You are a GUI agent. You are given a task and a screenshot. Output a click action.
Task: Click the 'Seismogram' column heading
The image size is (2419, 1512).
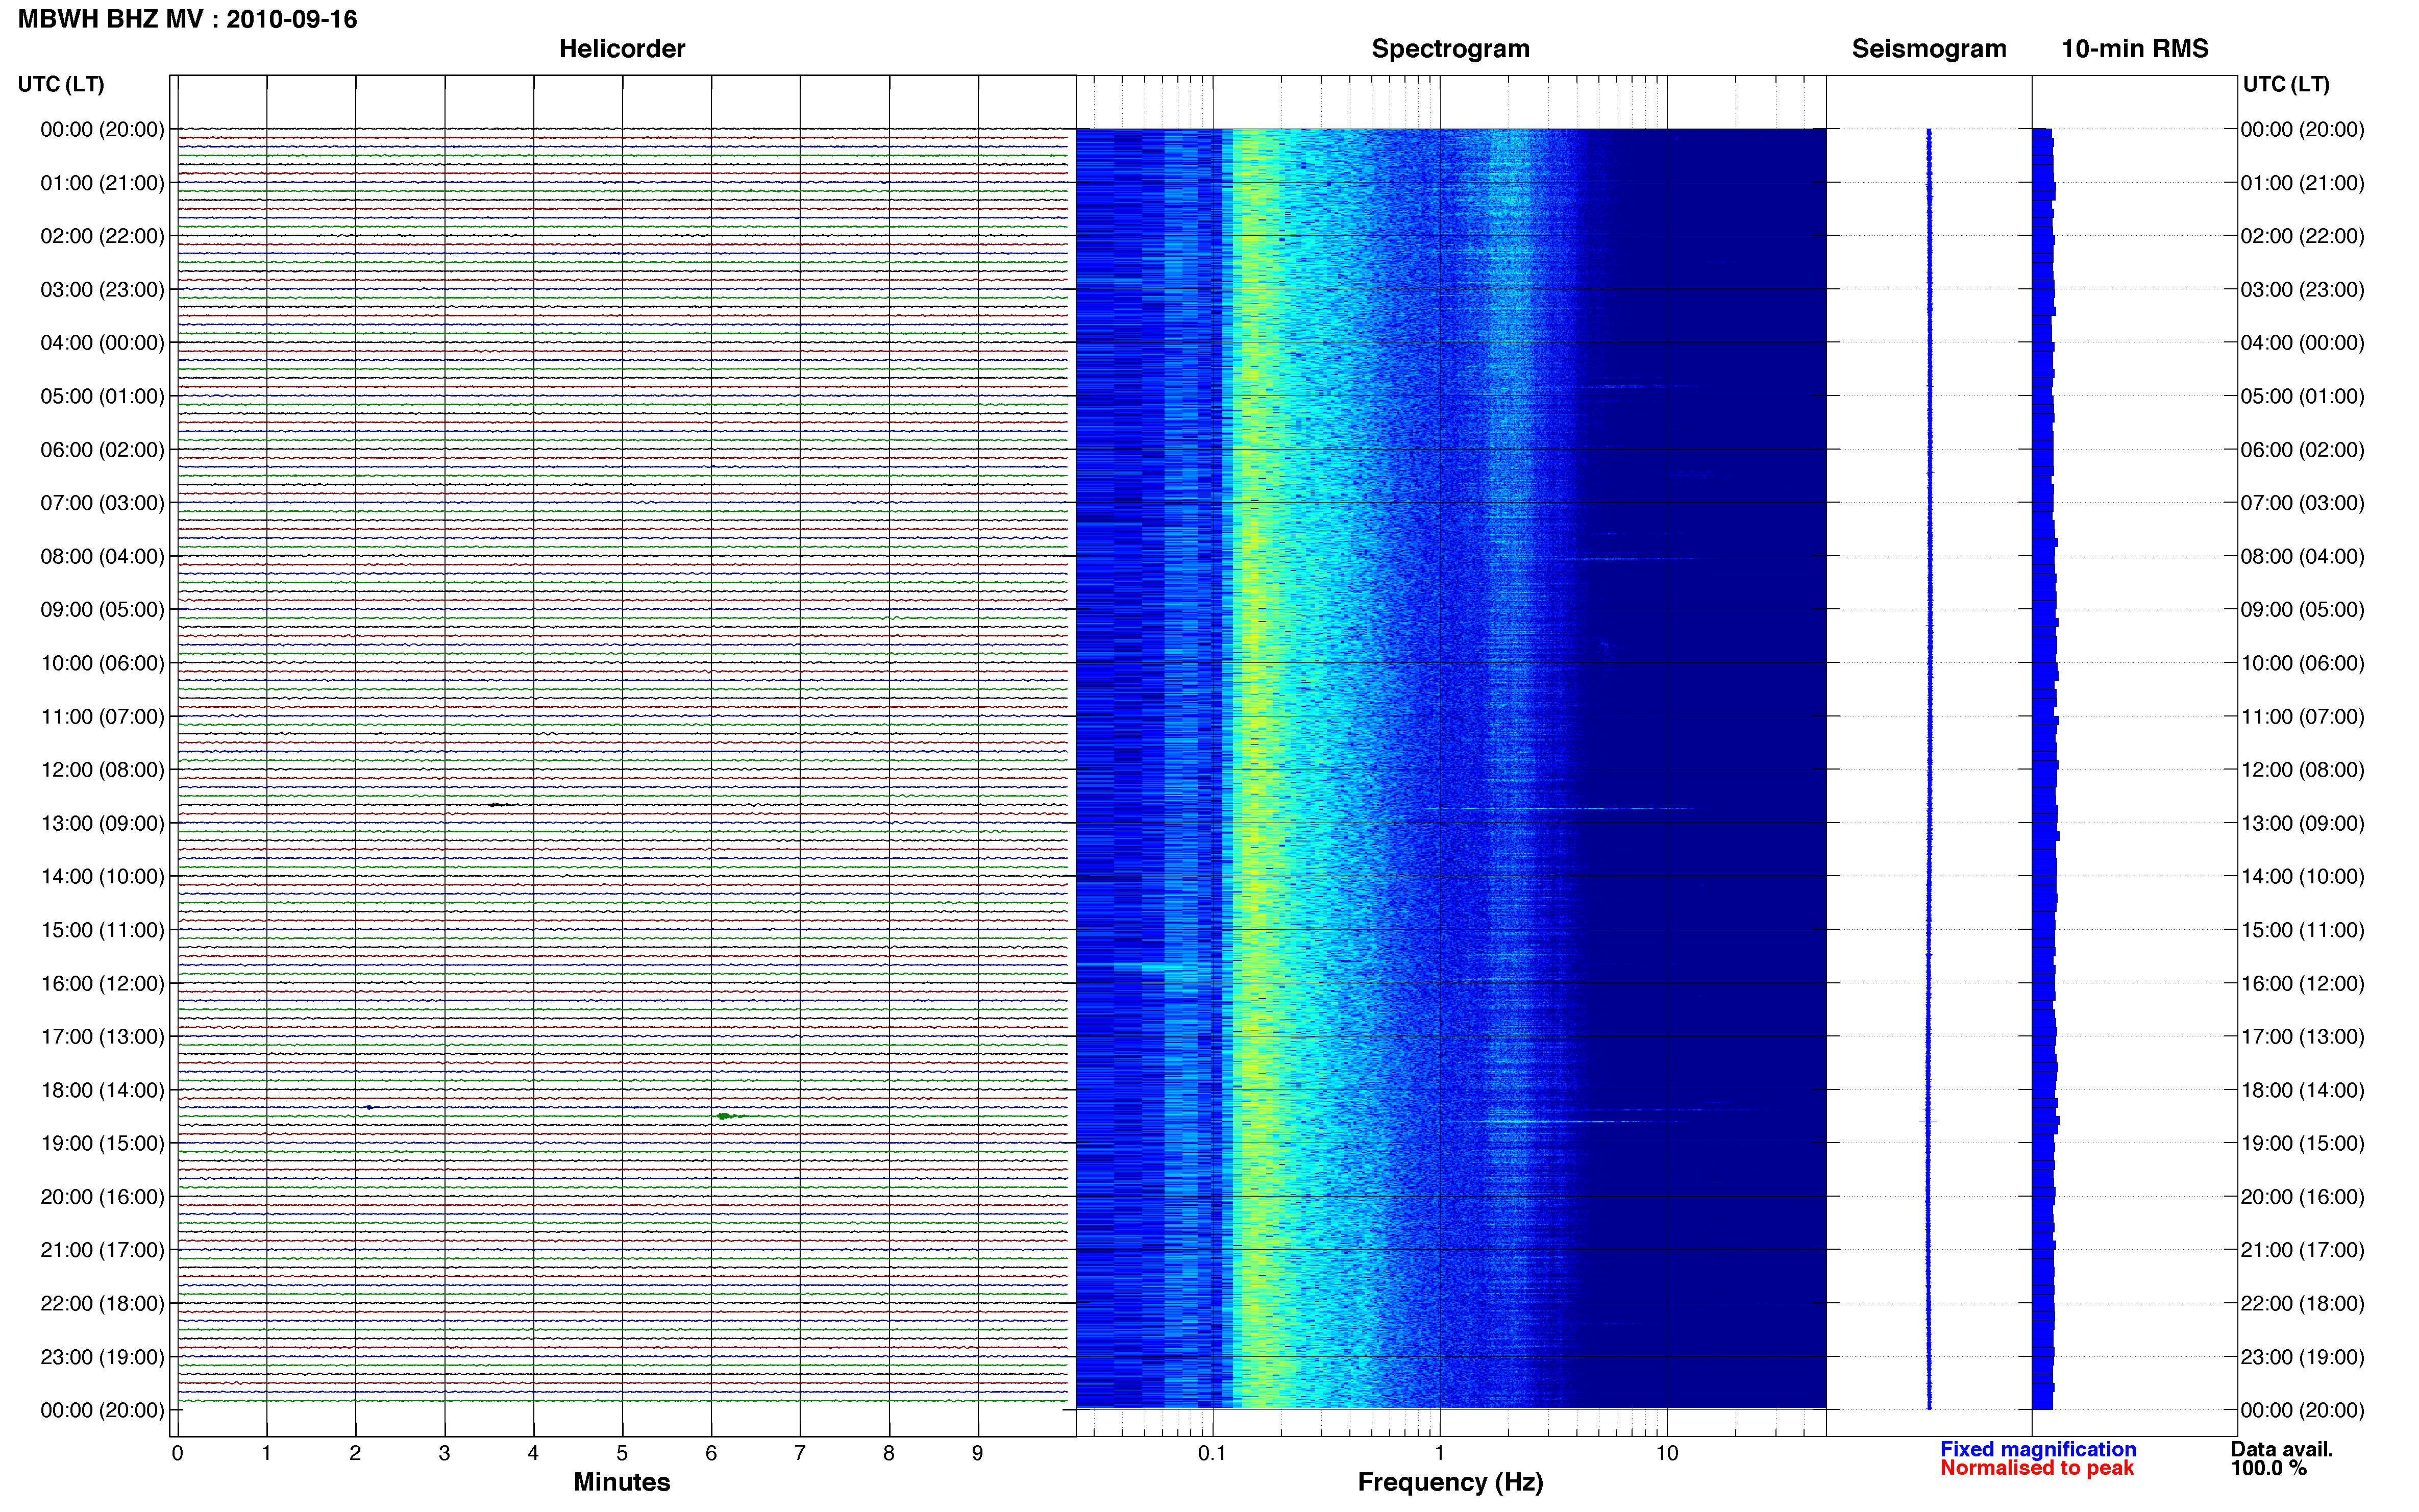[x=1928, y=49]
